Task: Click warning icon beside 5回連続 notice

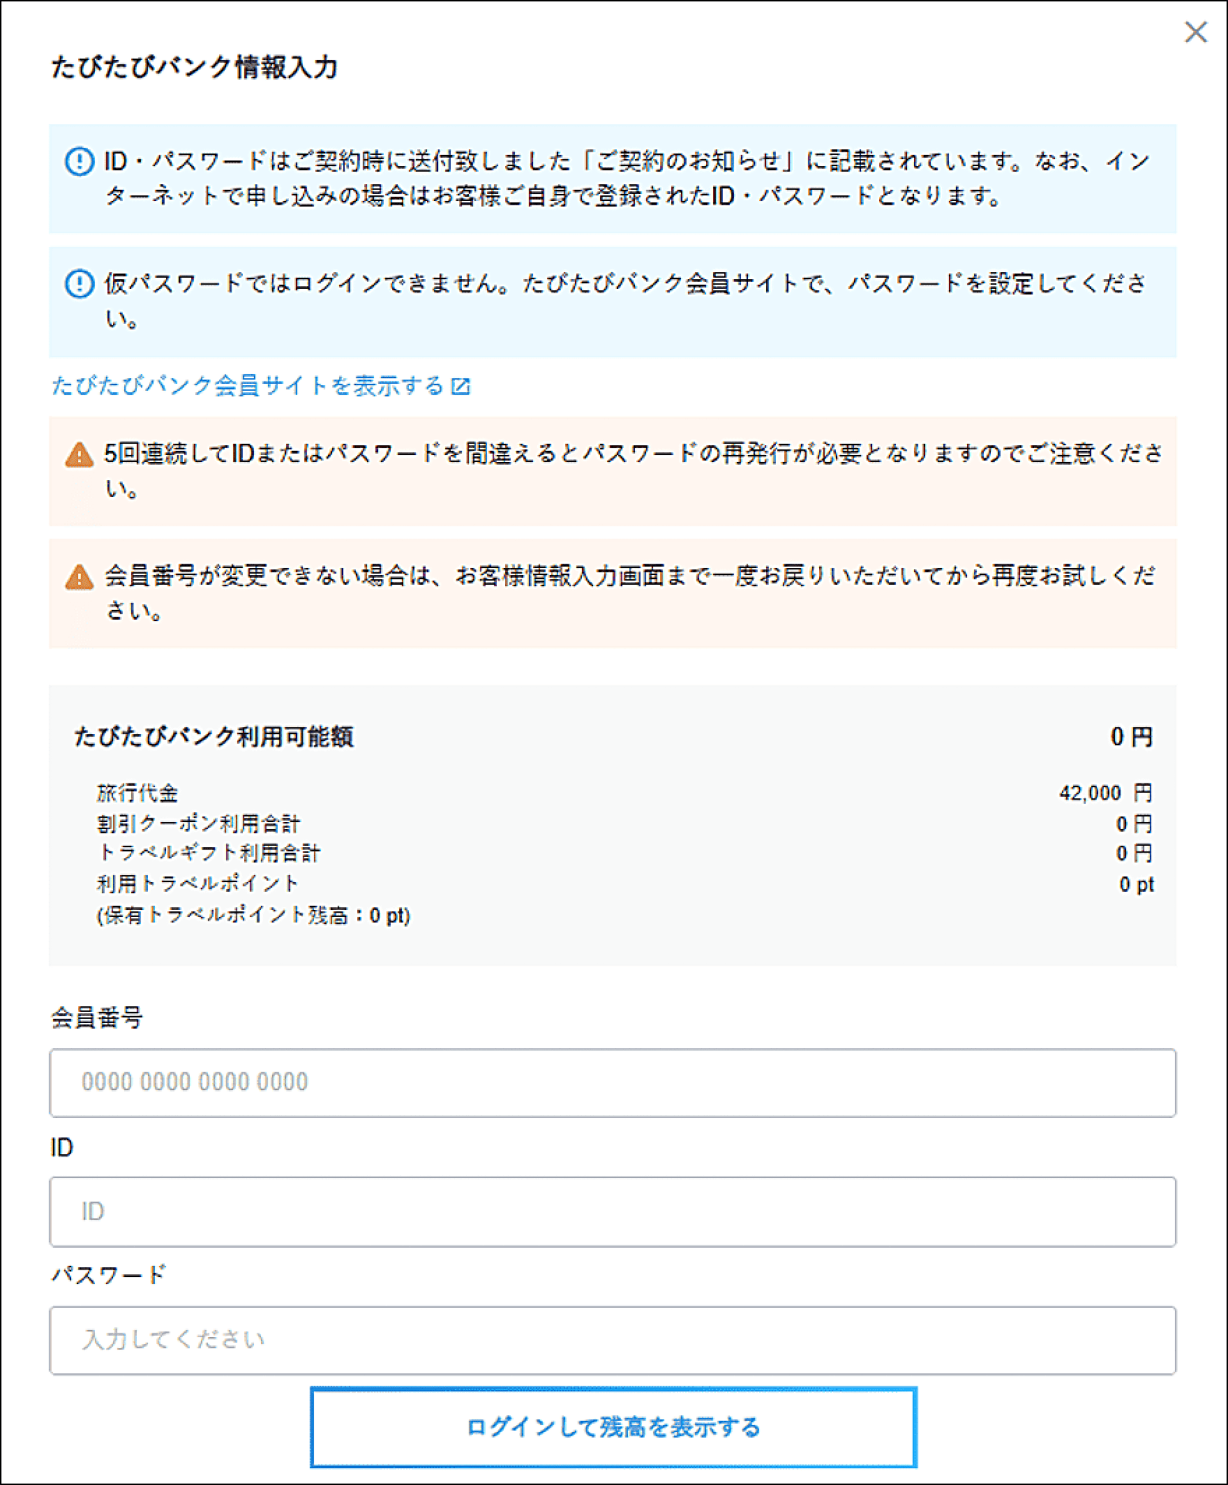Action: coord(79,455)
